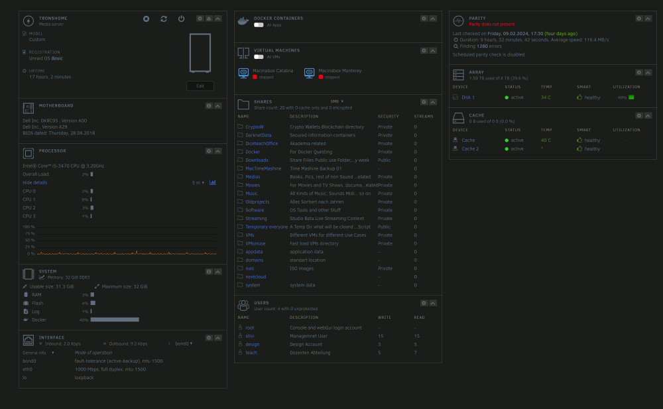Open the MacTimeMashine share
Viewport: 663px width, 409px height.
263,168
